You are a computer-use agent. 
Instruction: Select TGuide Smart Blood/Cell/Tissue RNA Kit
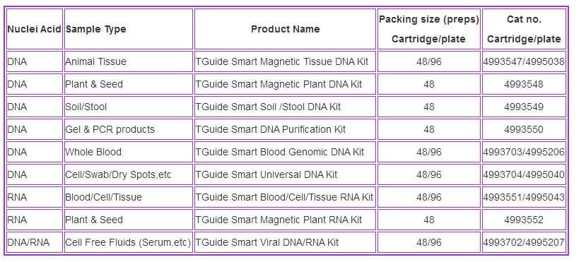(285, 197)
